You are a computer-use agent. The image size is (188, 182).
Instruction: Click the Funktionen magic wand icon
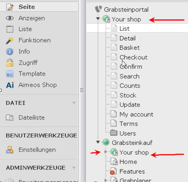pos(10,40)
